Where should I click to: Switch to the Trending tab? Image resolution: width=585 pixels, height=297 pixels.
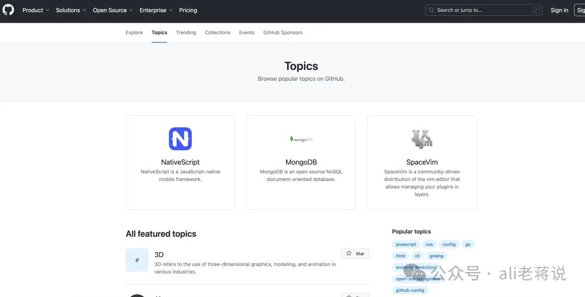[x=186, y=33]
